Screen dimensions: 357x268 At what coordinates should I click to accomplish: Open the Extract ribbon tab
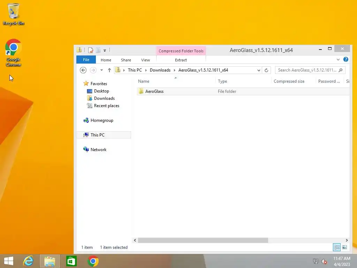[181, 60]
